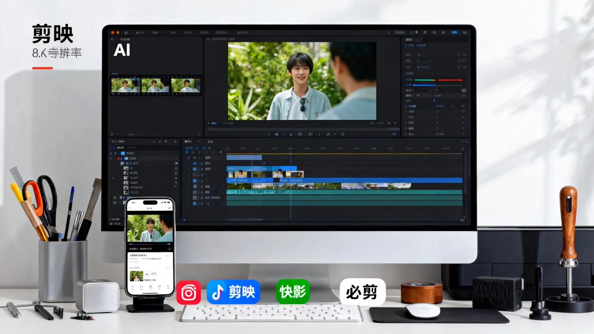This screenshot has height=334, width=594.
Task: Select the long bright-blue bar spanning the timeline
Action: click(344, 180)
